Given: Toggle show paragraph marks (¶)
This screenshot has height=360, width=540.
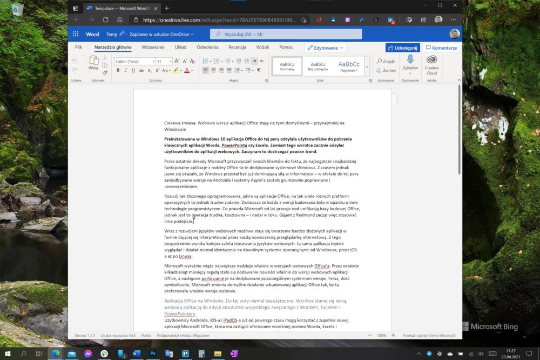Looking at the screenshot, I should pyautogui.click(x=259, y=70).
